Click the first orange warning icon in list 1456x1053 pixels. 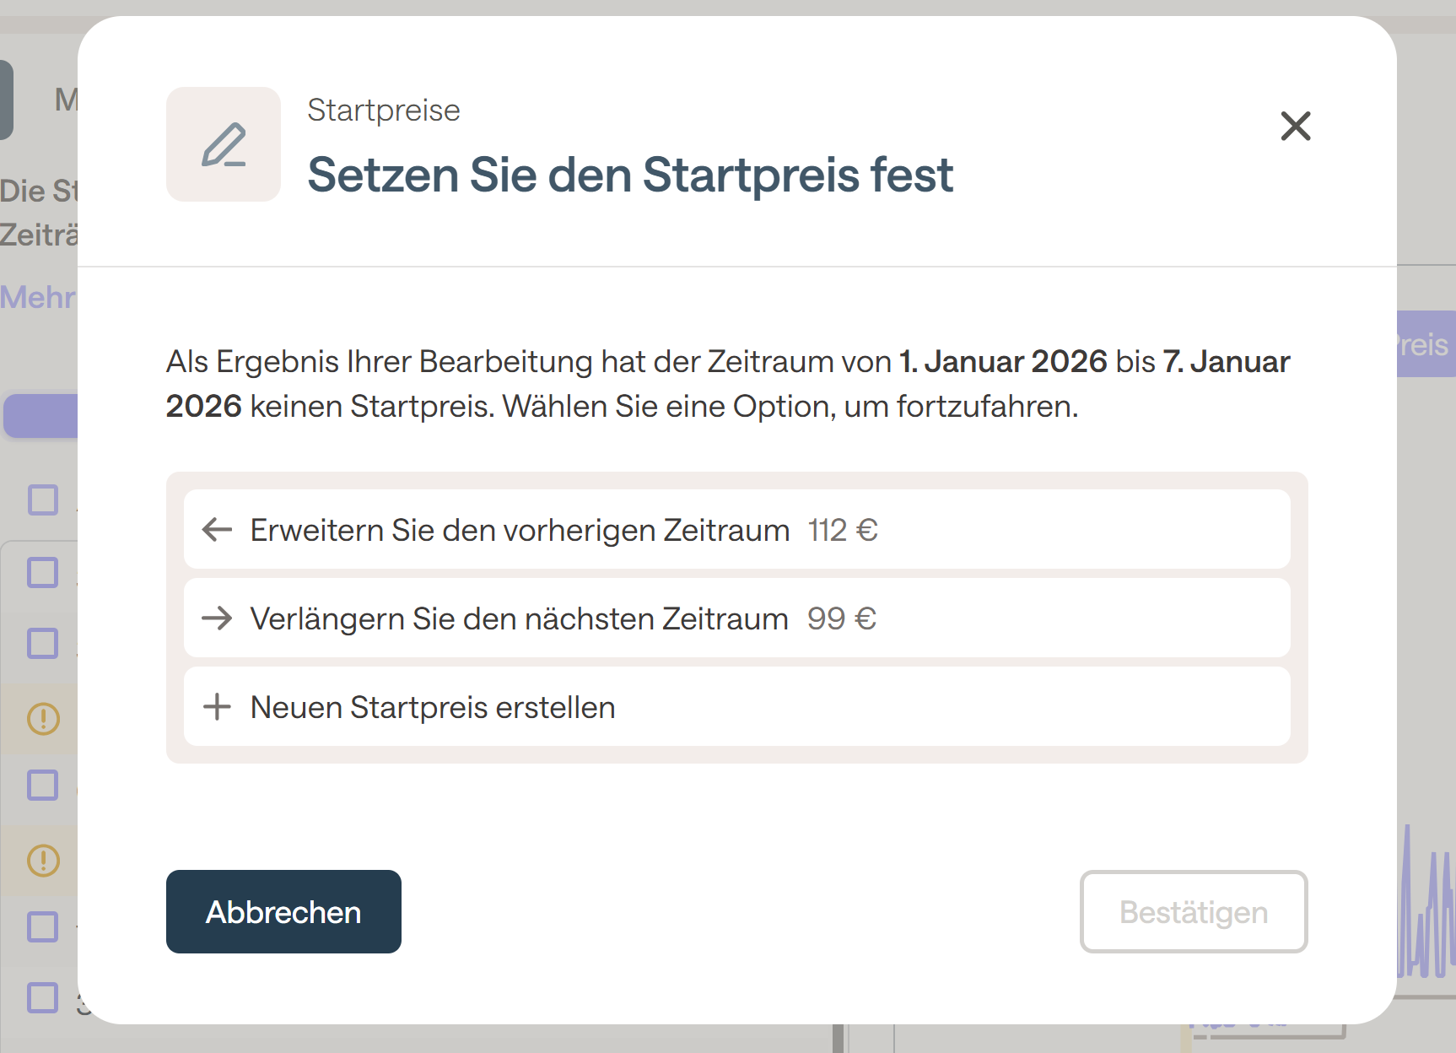43,719
